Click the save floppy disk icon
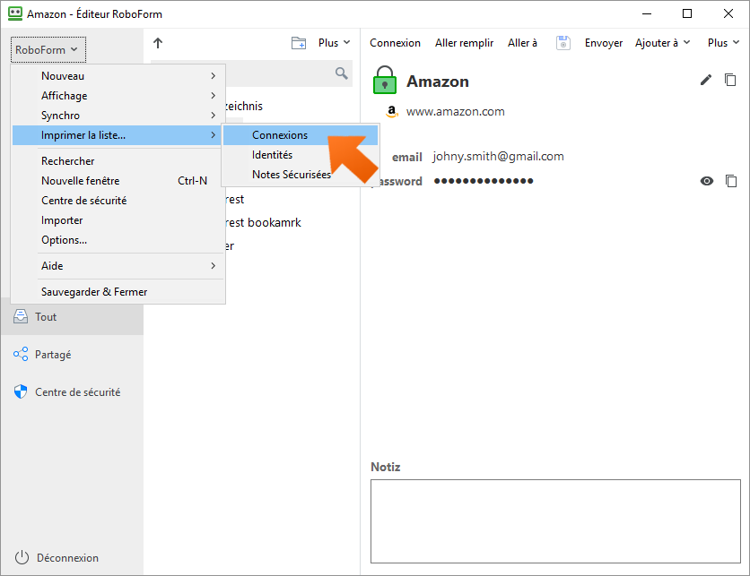This screenshot has width=750, height=576. click(x=563, y=43)
